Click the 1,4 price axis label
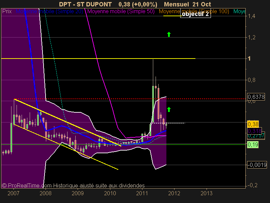Viewport: 270px width, 203px height. 251,16
